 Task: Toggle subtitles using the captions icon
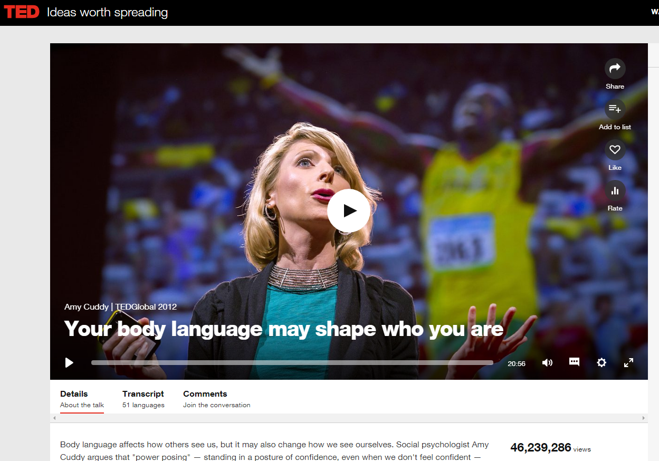[574, 362]
